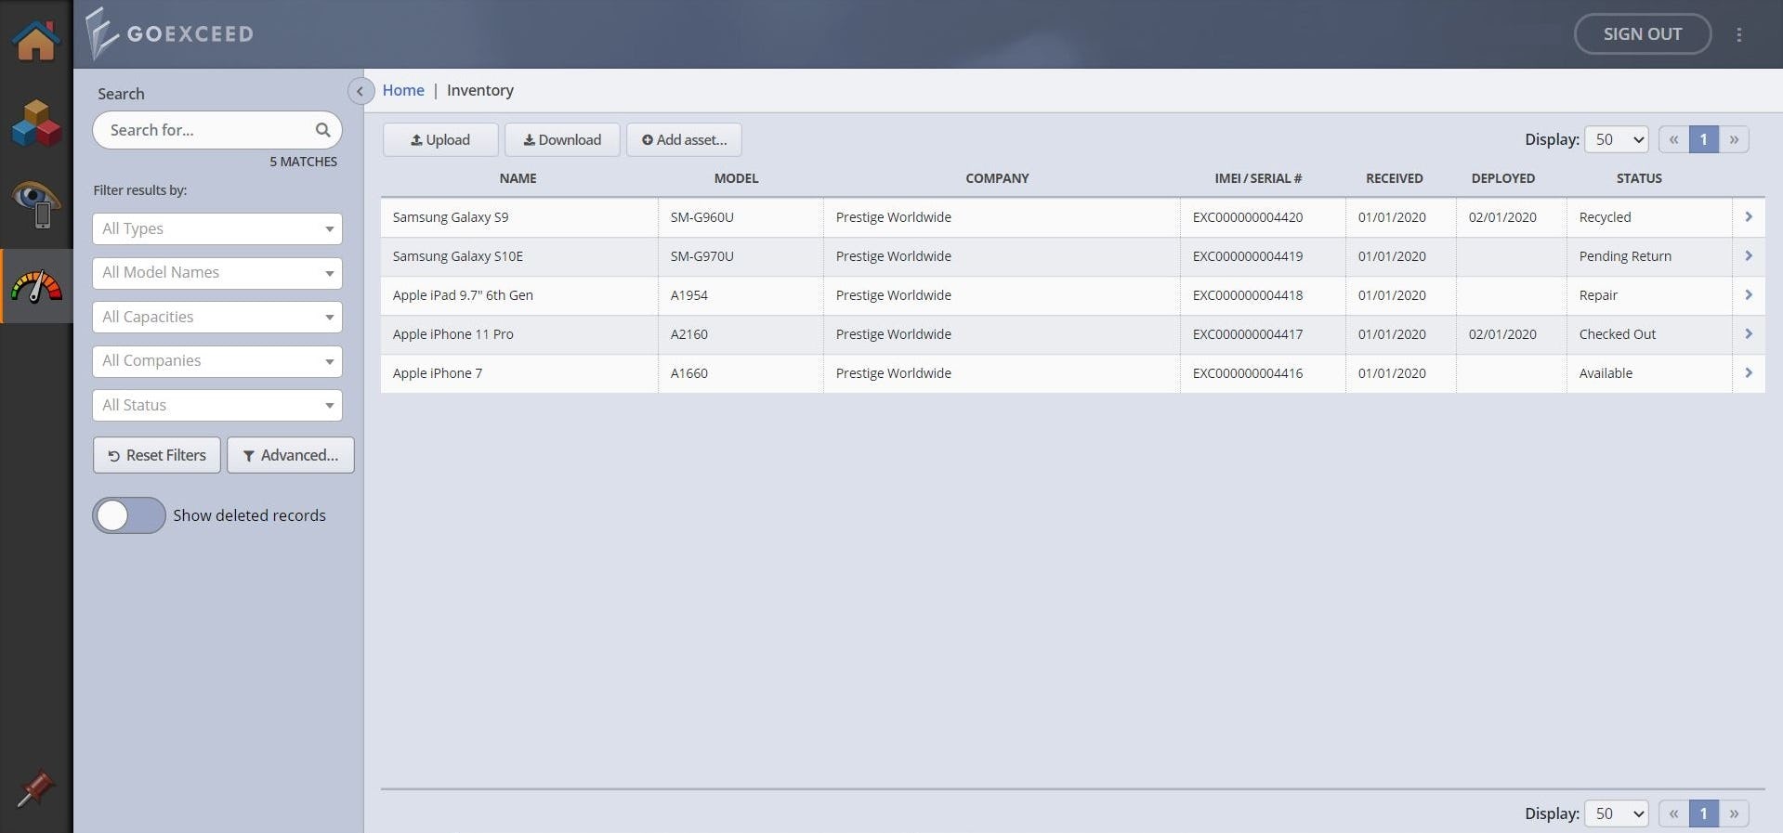Click the pushpin icon in sidebar
Viewport: 1783px width, 833px height.
tap(35, 789)
